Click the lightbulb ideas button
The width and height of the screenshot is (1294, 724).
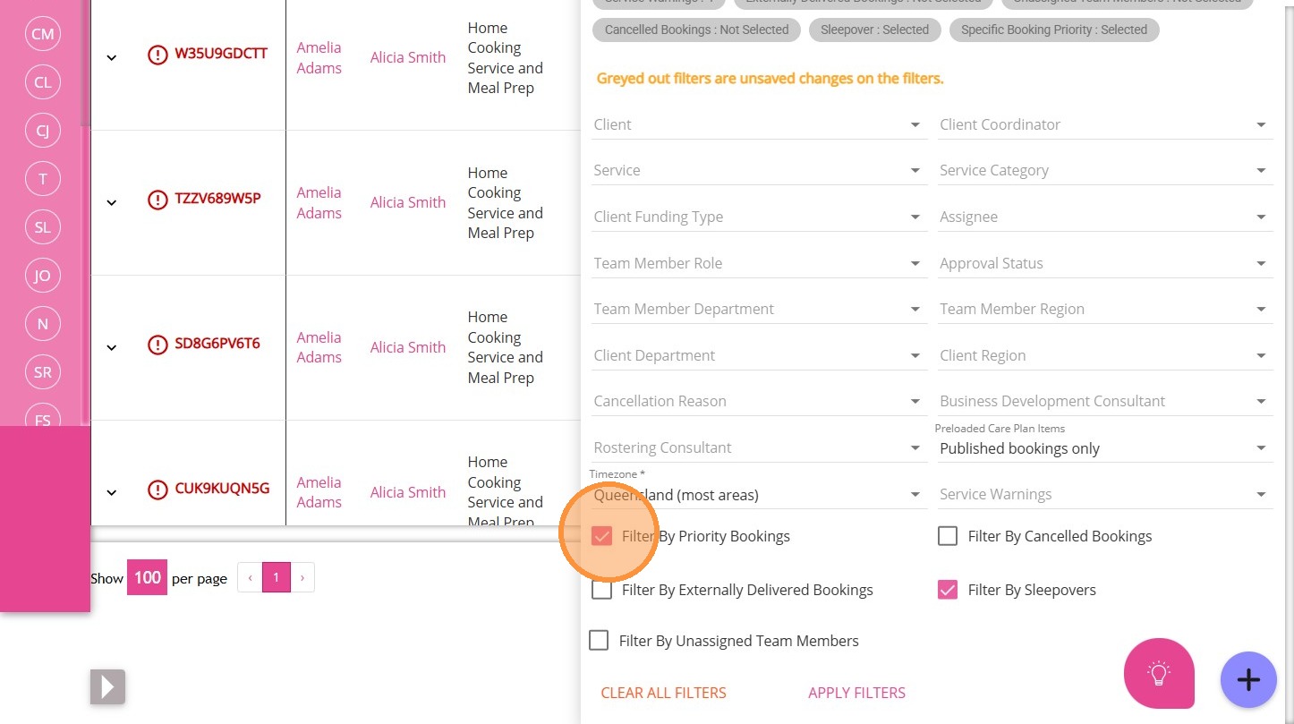(1159, 673)
